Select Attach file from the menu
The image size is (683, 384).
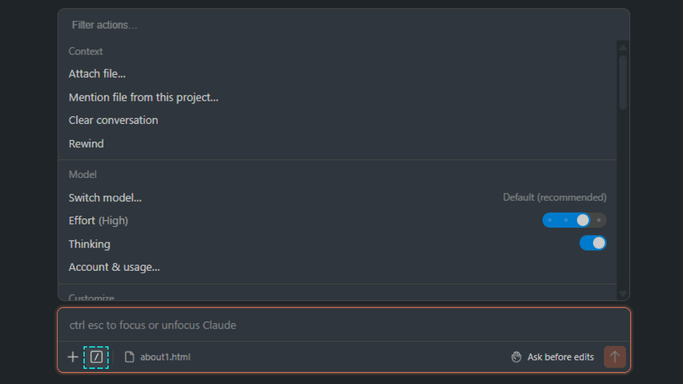(x=97, y=74)
